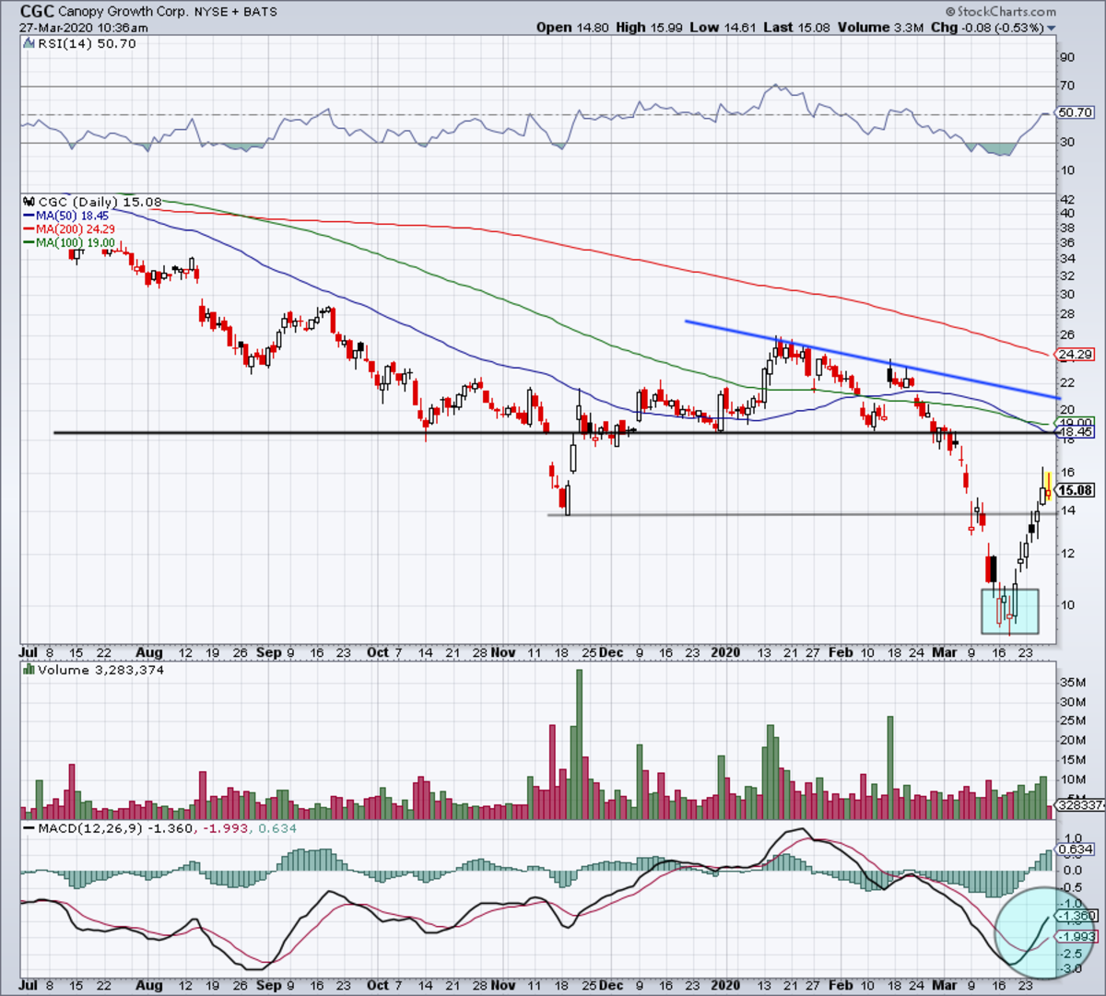Select the blue MA(50) line swatch
Image resolution: width=1106 pixels, height=996 pixels.
[28, 216]
